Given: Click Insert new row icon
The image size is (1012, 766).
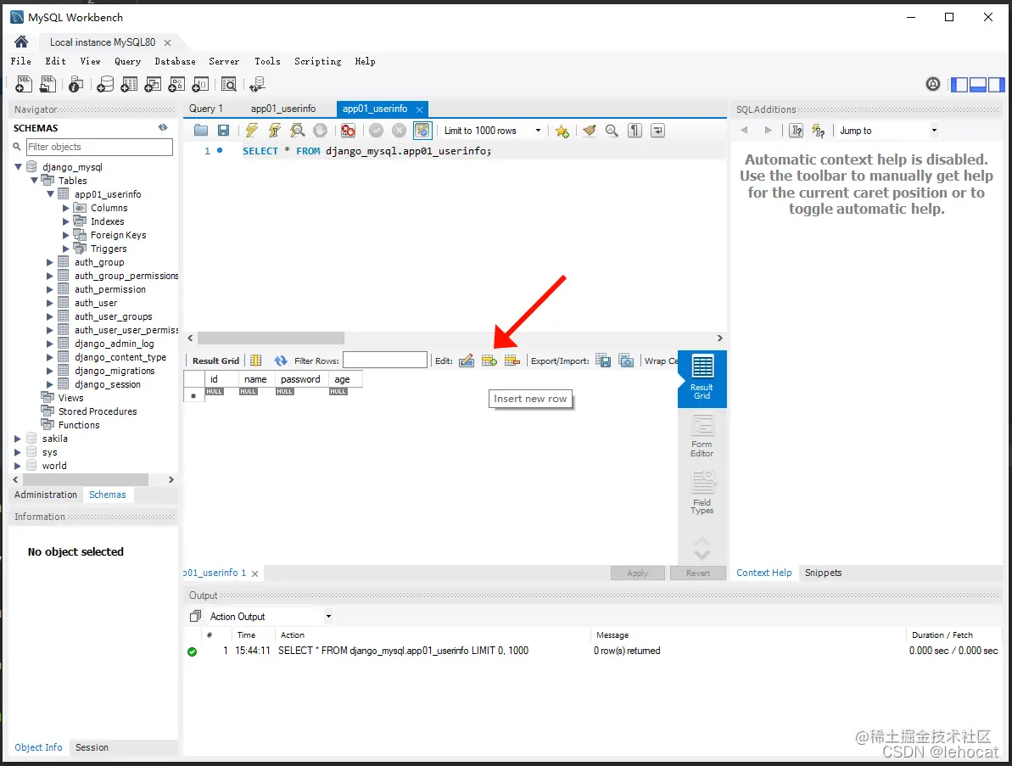Looking at the screenshot, I should point(489,361).
